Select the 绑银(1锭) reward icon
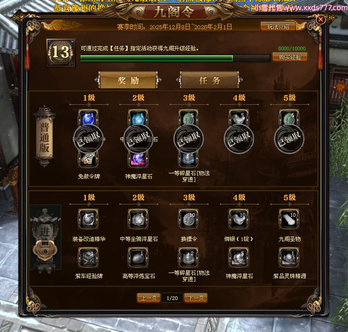348x332 pixels. (239, 219)
